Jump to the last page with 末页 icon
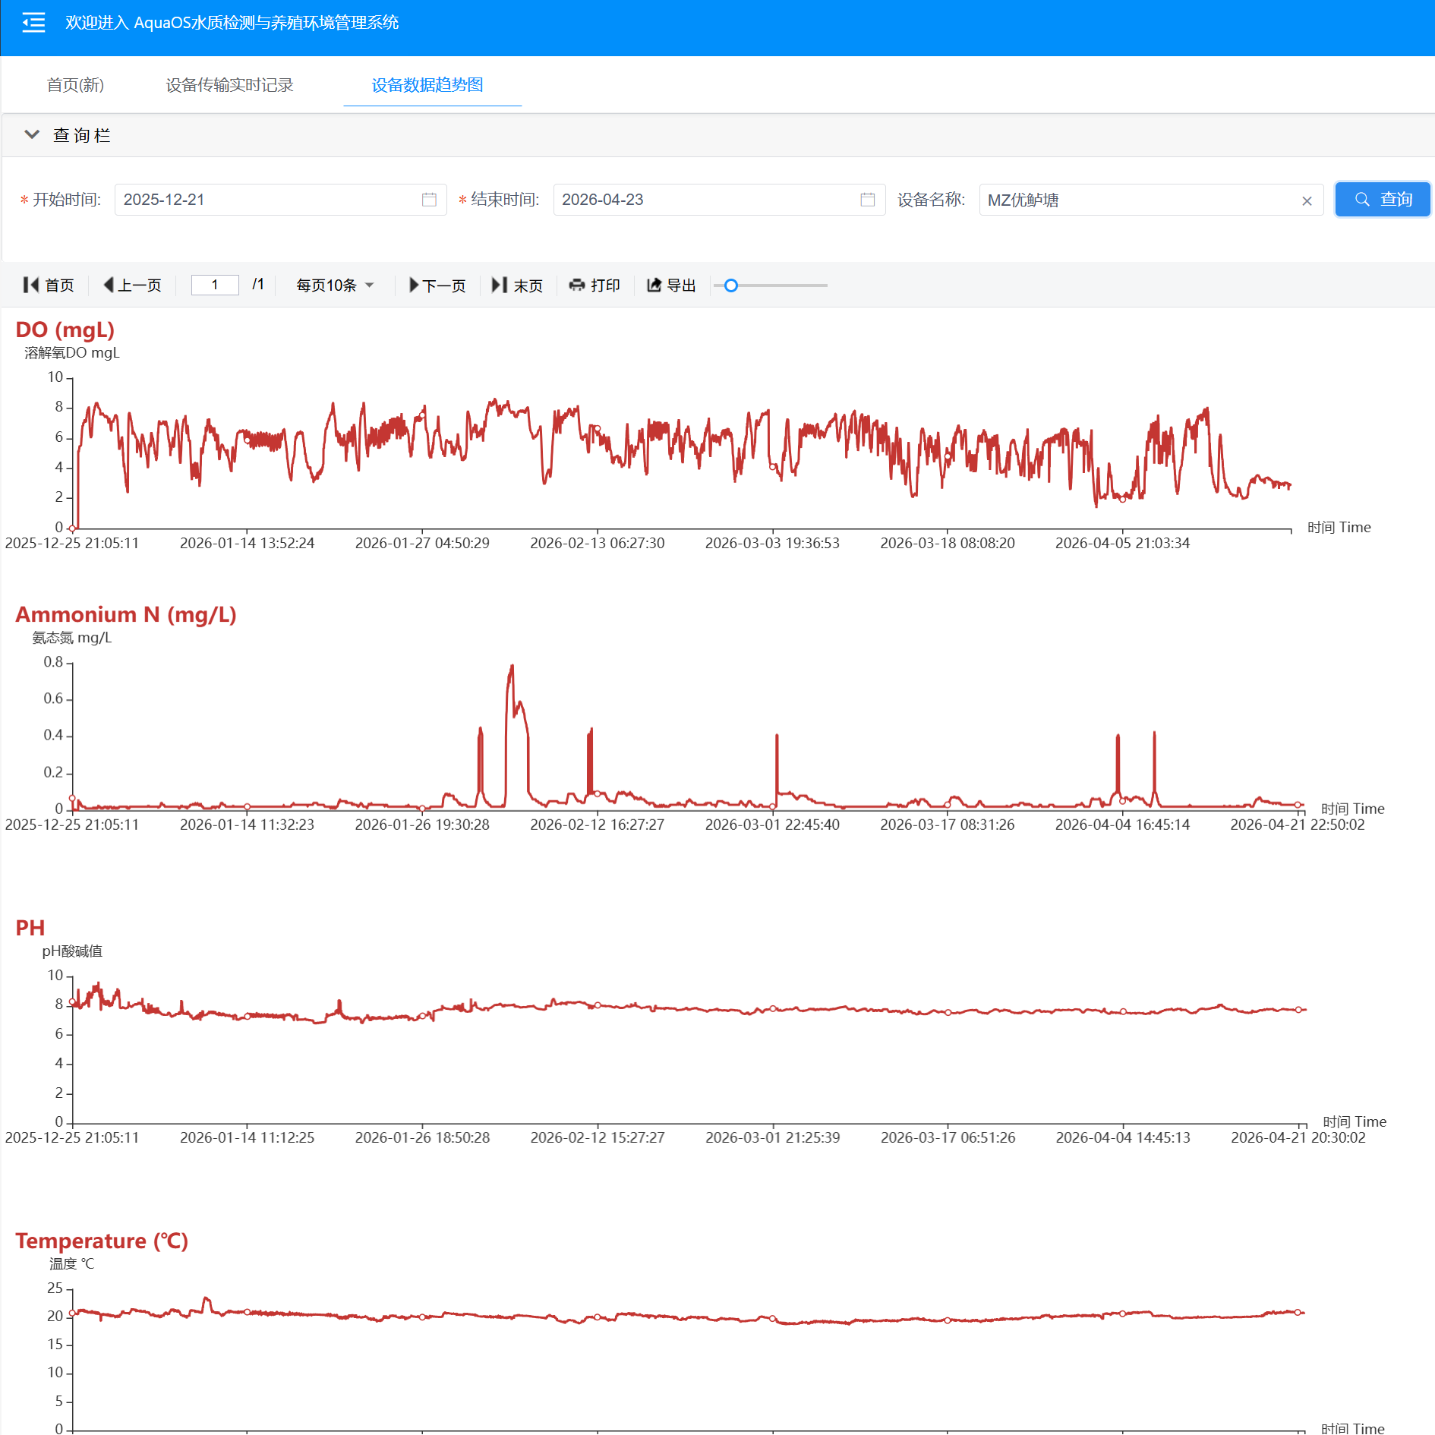 (x=518, y=285)
